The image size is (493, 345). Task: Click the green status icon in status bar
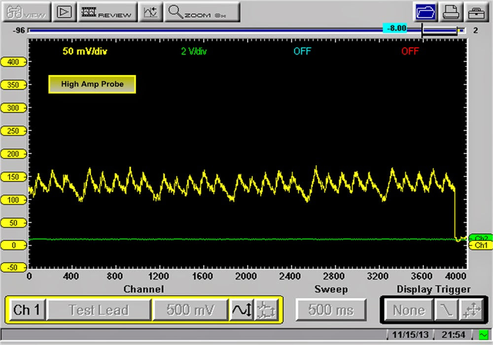coord(484,335)
